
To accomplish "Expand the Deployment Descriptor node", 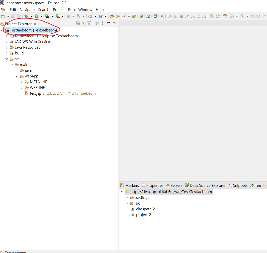I will 7,36.
